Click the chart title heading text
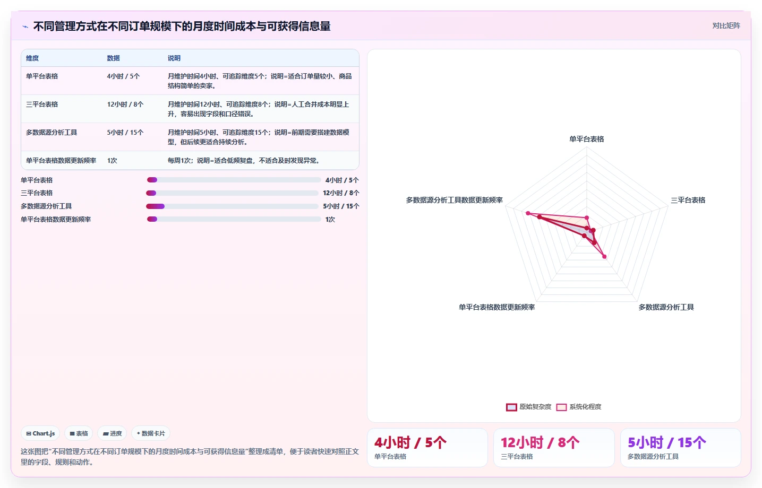This screenshot has height=488, width=762. tap(182, 26)
